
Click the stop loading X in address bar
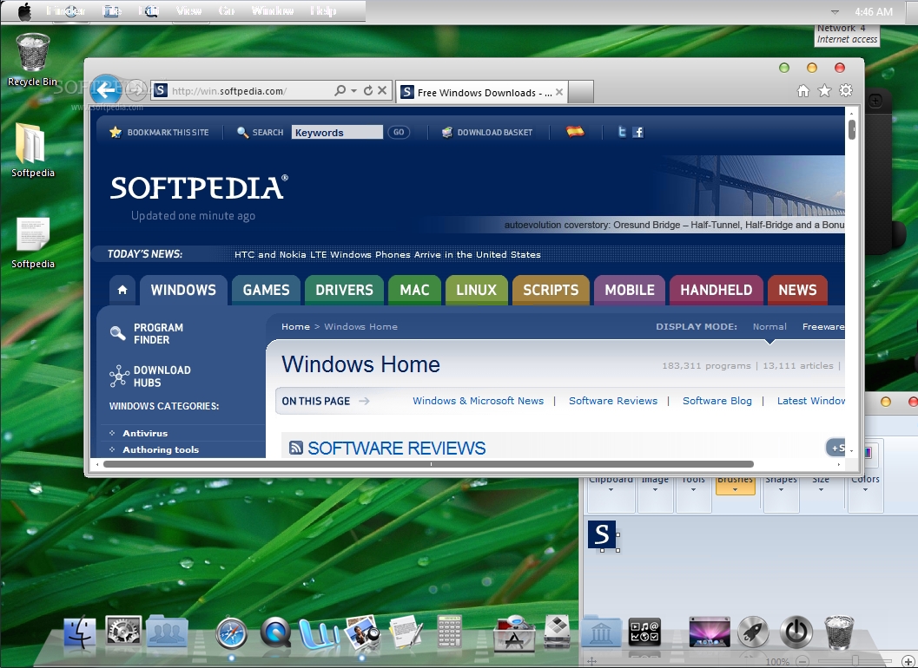[x=382, y=91]
